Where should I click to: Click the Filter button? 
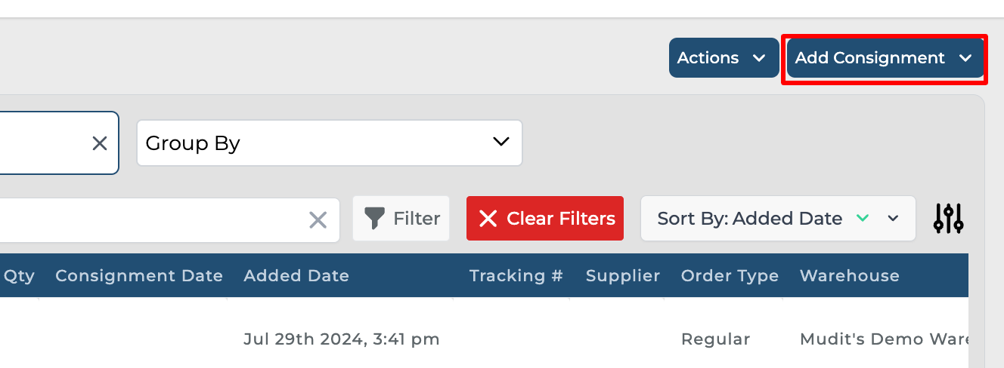pyautogui.click(x=401, y=219)
